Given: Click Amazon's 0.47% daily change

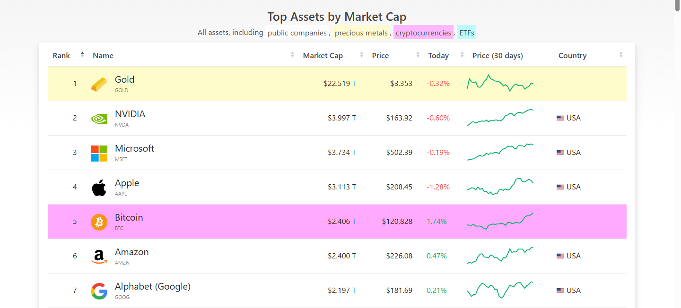Looking at the screenshot, I should point(437,256).
